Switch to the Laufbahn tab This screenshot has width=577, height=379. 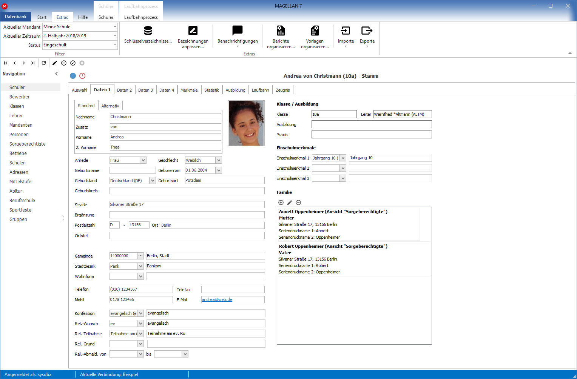coord(260,90)
